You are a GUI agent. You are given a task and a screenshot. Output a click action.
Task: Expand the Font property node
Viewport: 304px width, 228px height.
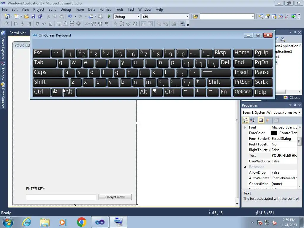coord(245,127)
